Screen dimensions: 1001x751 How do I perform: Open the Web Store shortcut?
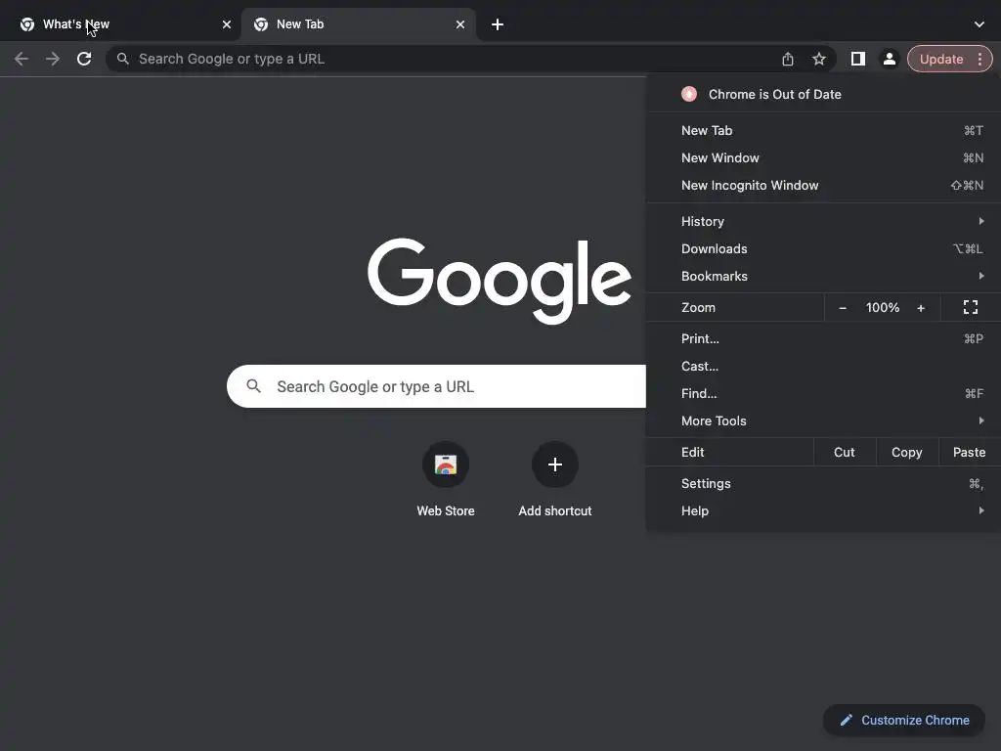tap(446, 479)
